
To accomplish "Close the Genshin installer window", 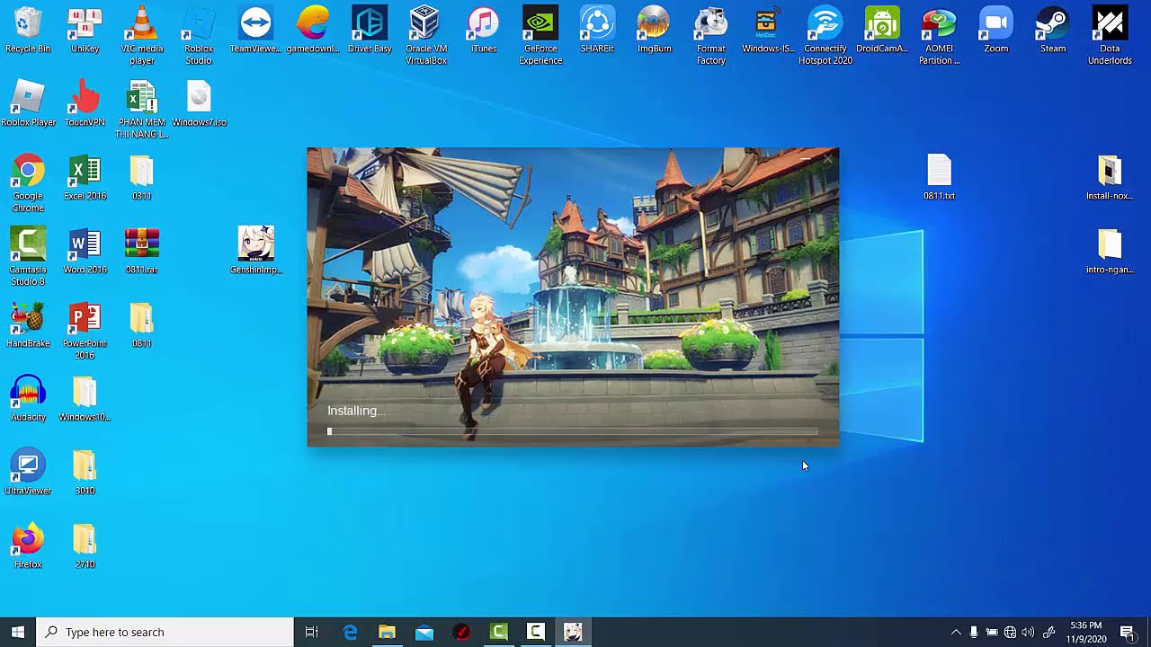I will click(828, 159).
